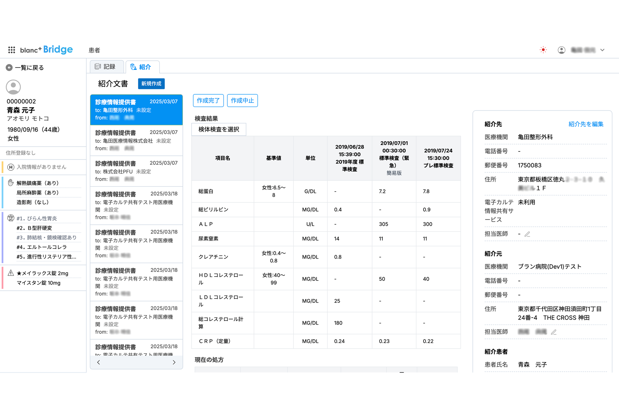Image resolution: width=619 pixels, height=415 pixels.
Task: Click the 患者 menu item
Action: [x=95, y=50]
